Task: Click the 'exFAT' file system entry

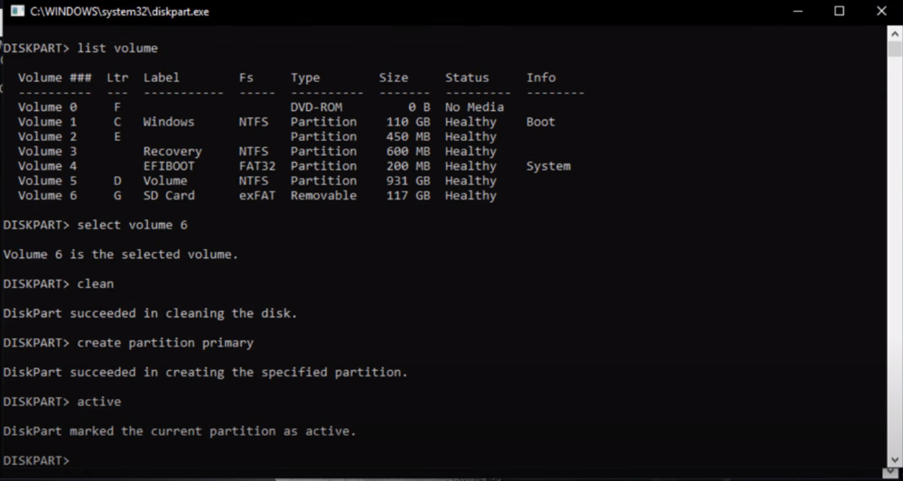Action: tap(257, 195)
